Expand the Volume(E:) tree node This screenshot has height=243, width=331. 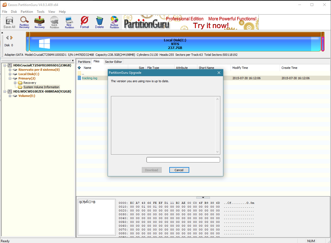point(10,96)
